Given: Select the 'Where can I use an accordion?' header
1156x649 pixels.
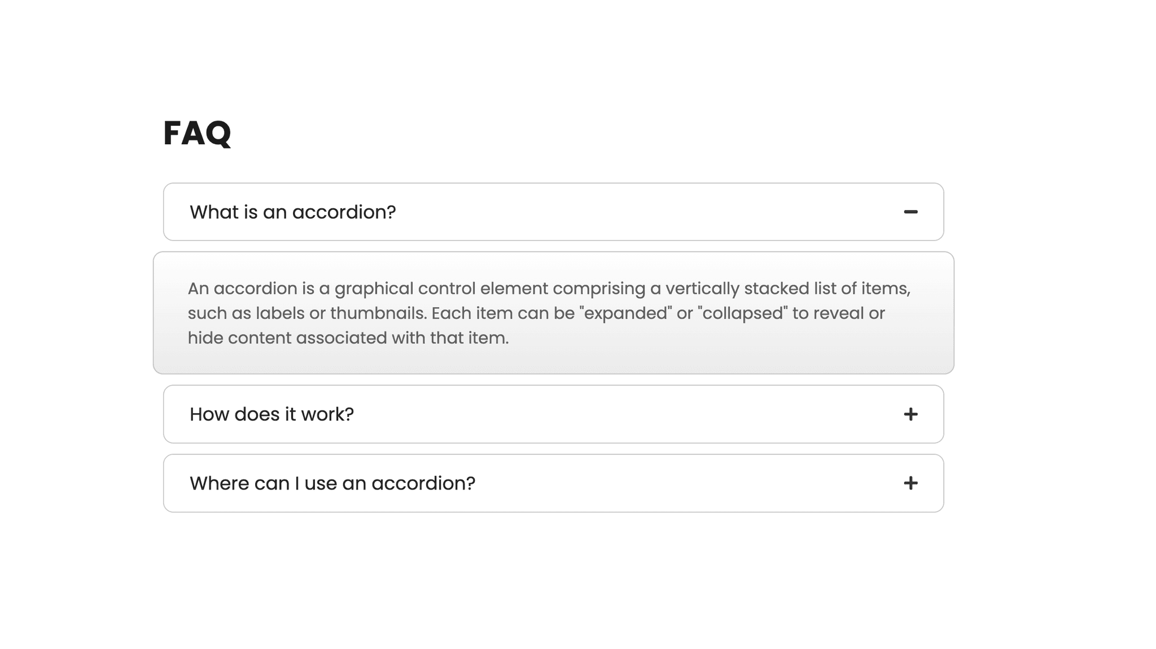Looking at the screenshot, I should tap(332, 483).
